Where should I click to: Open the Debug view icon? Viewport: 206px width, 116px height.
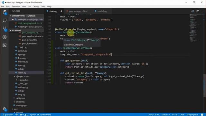[5, 37]
